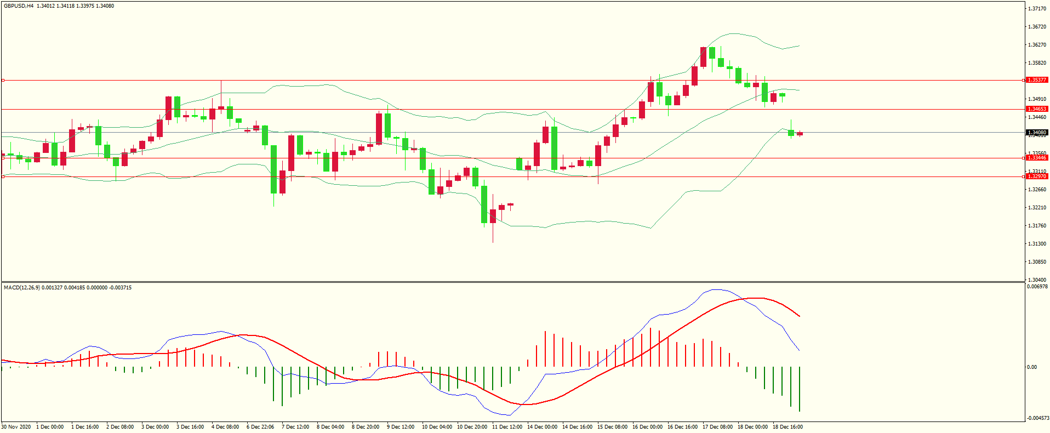This screenshot has height=433, width=1050.
Task: Click the 3 Dec 00:00 time label
Action: coord(156,427)
